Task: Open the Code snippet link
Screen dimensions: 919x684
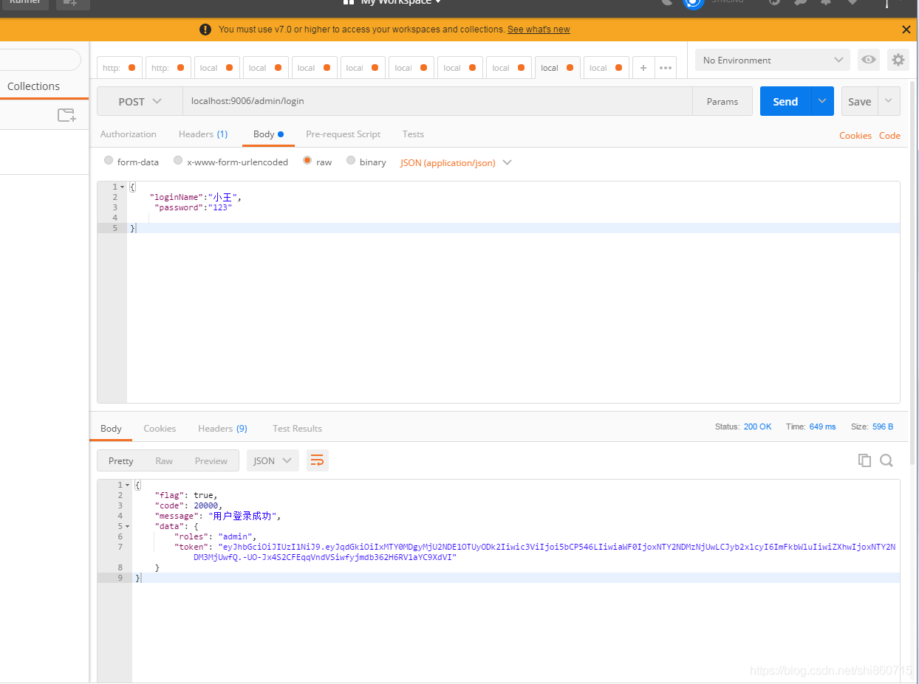Action: pyautogui.click(x=889, y=136)
